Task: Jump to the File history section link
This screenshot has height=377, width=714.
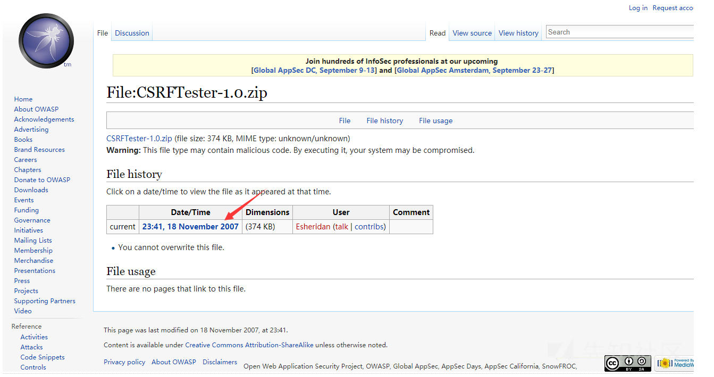Action: [385, 121]
